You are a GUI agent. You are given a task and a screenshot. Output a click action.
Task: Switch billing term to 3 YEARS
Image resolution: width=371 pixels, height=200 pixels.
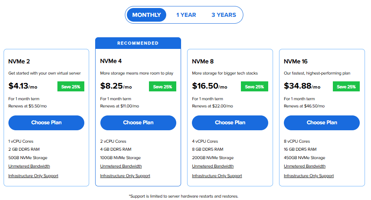(x=224, y=15)
